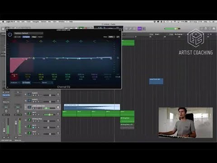The height and width of the screenshot is (163, 217).
Task: Toggle the Channel EQ power button
Action: pyautogui.click(x=10, y=34)
